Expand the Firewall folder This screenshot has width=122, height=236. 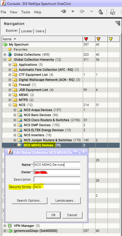tap(10, 85)
